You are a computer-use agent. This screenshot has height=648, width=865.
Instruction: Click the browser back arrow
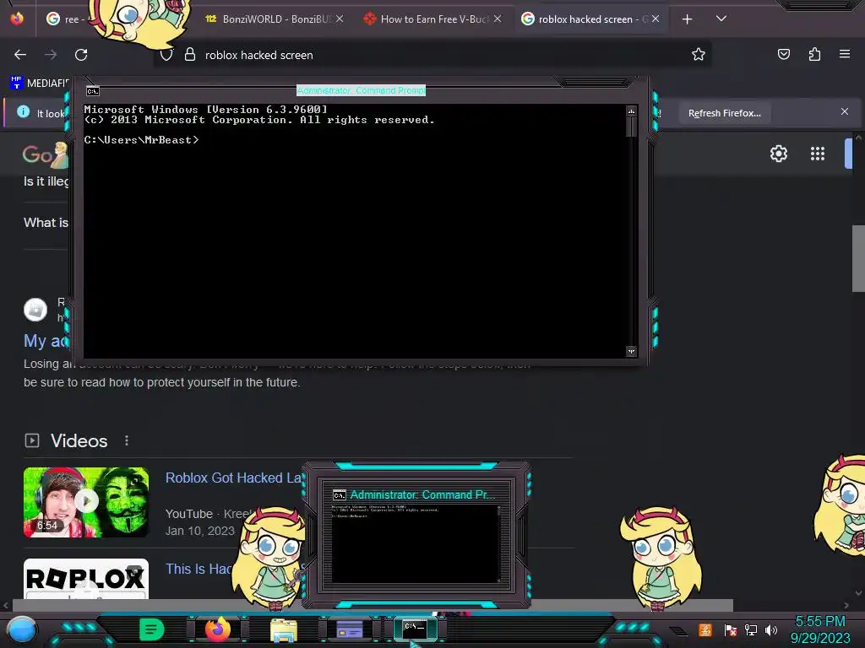20,55
